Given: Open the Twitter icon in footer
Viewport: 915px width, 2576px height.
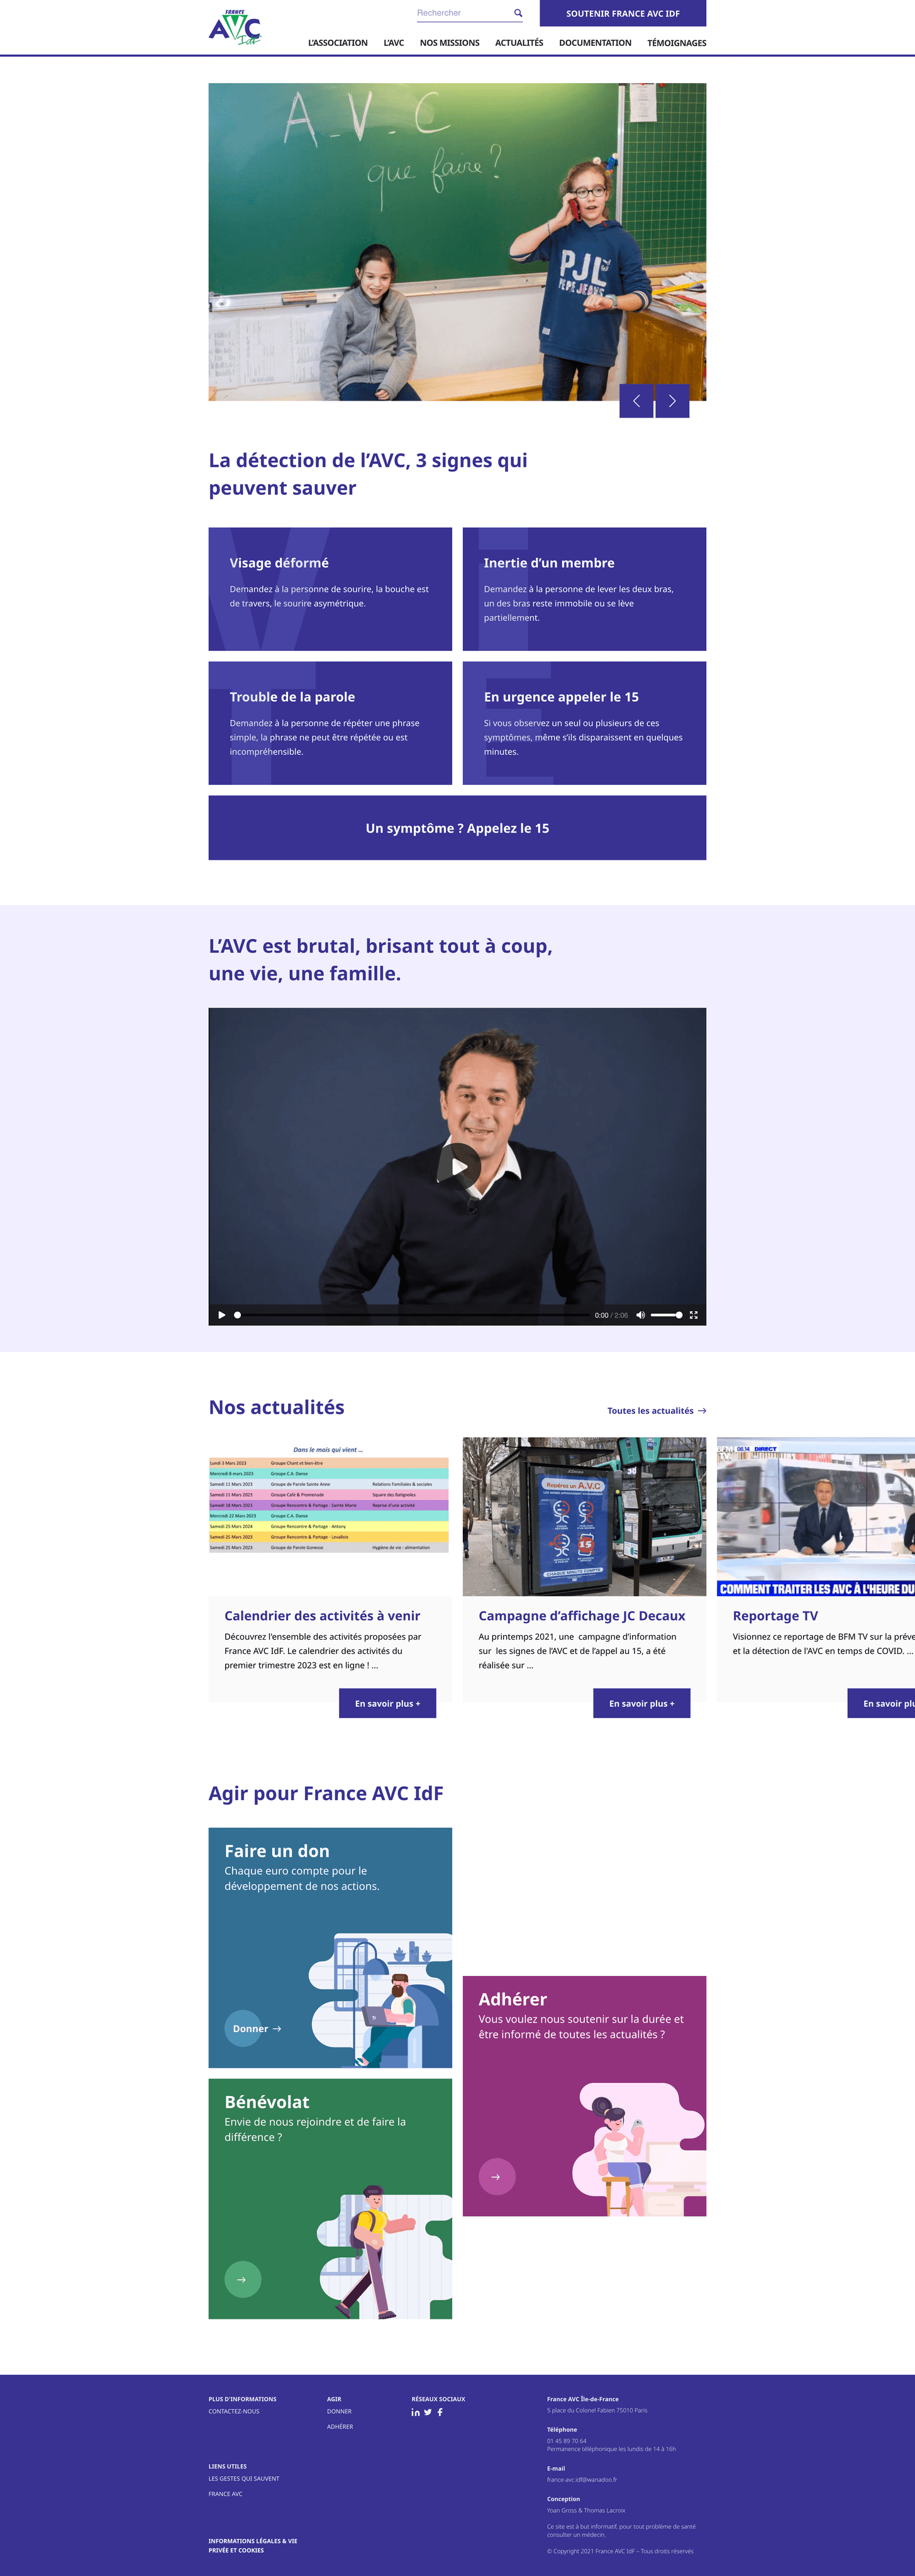Looking at the screenshot, I should point(428,2412).
